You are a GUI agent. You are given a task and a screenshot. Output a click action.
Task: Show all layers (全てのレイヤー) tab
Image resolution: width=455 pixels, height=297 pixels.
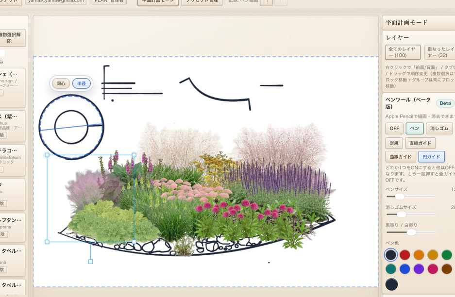tap(403, 52)
